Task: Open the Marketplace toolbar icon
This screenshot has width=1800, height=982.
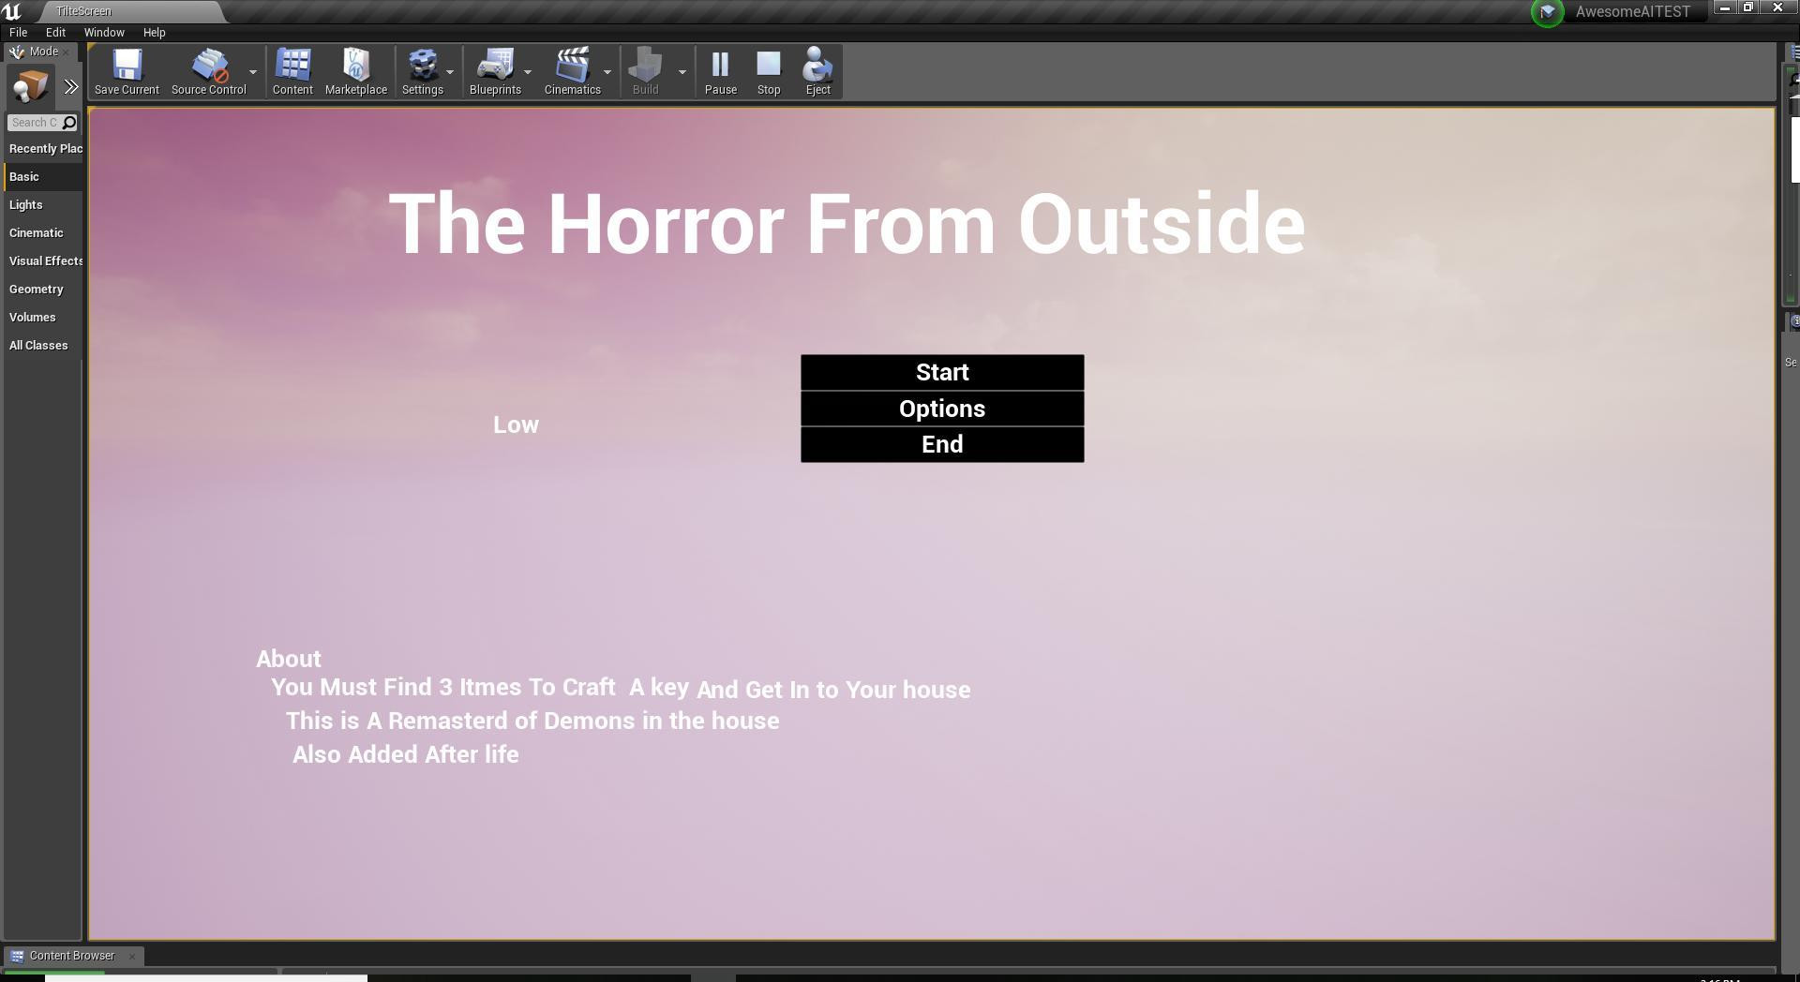Action: pyautogui.click(x=356, y=72)
